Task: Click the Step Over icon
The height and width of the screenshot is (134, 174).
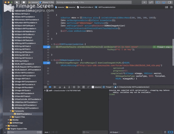Action: click(x=60, y=87)
